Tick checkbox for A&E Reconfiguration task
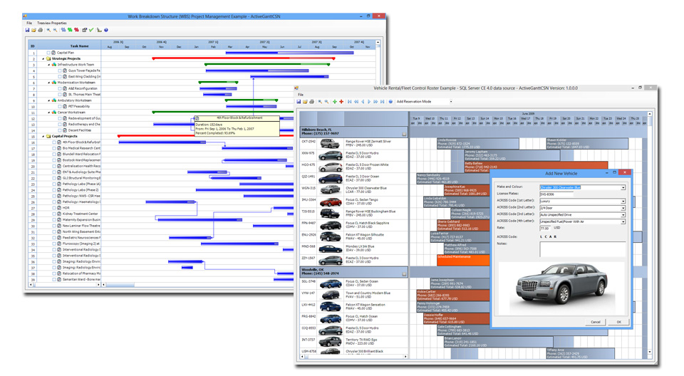 pyautogui.click(x=60, y=88)
